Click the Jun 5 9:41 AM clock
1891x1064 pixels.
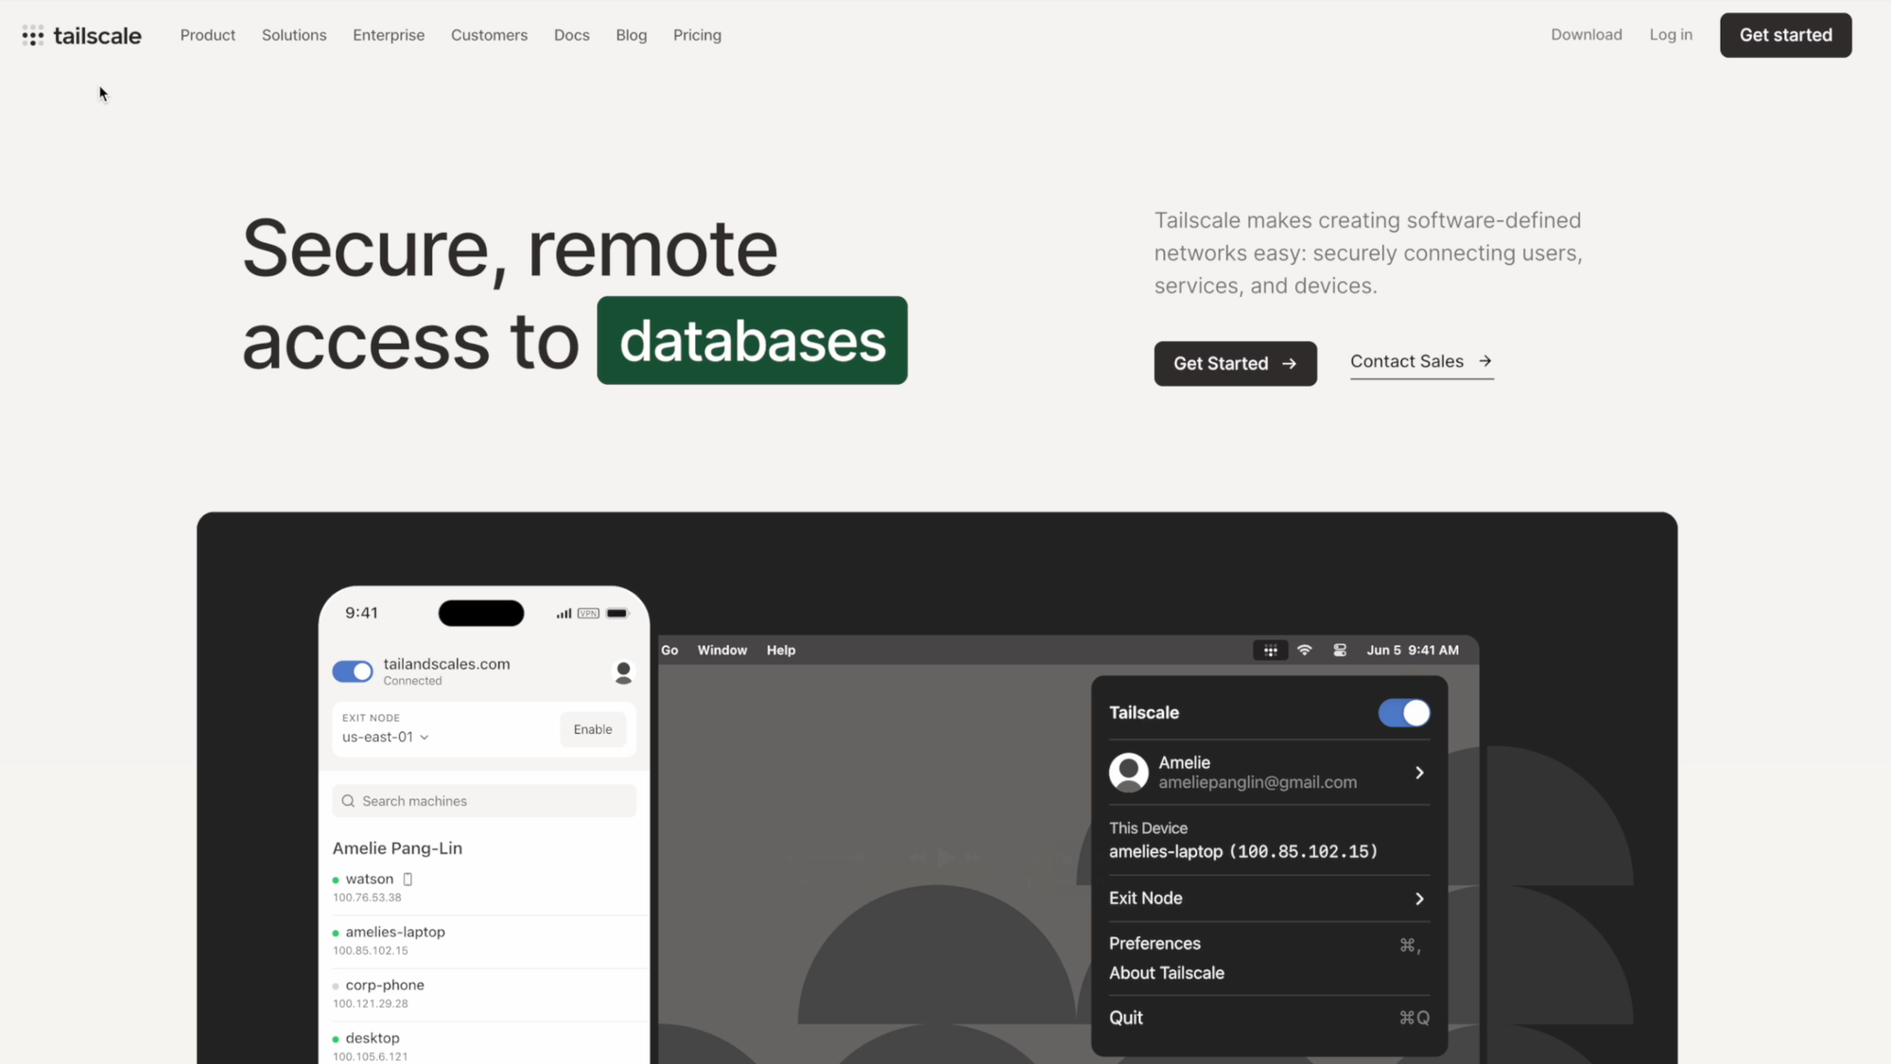(1413, 650)
